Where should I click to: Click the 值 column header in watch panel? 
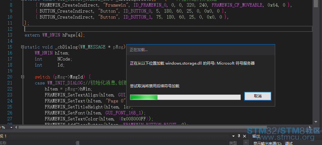(77, 143)
